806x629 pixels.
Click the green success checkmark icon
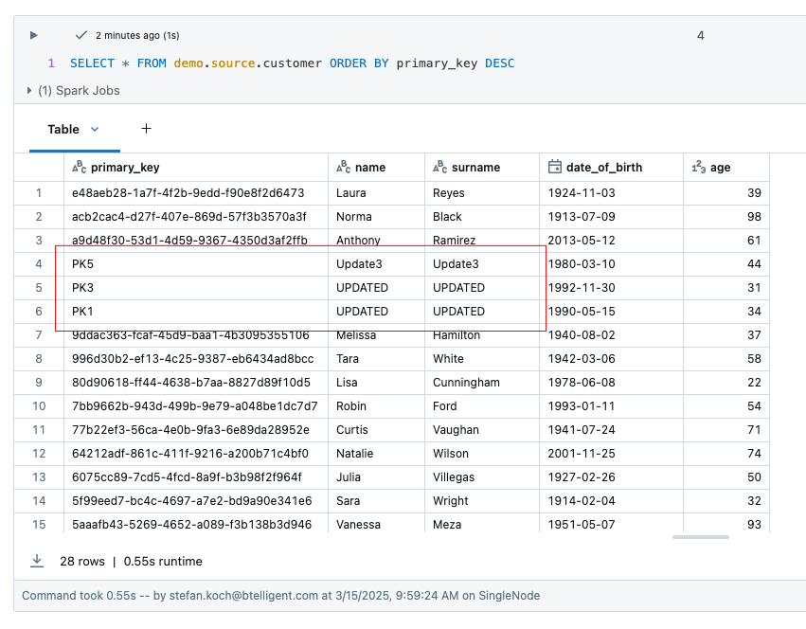[x=81, y=35]
